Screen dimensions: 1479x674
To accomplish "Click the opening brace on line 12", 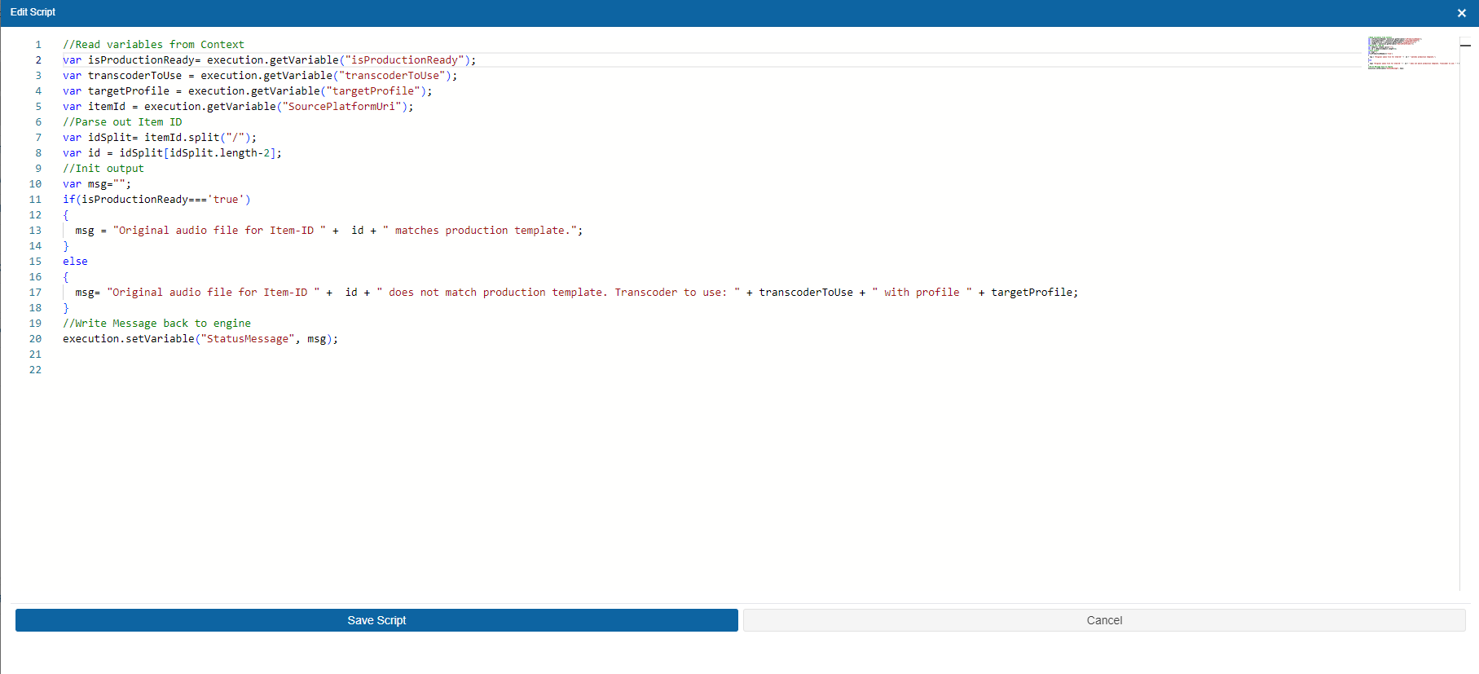I will [66, 215].
